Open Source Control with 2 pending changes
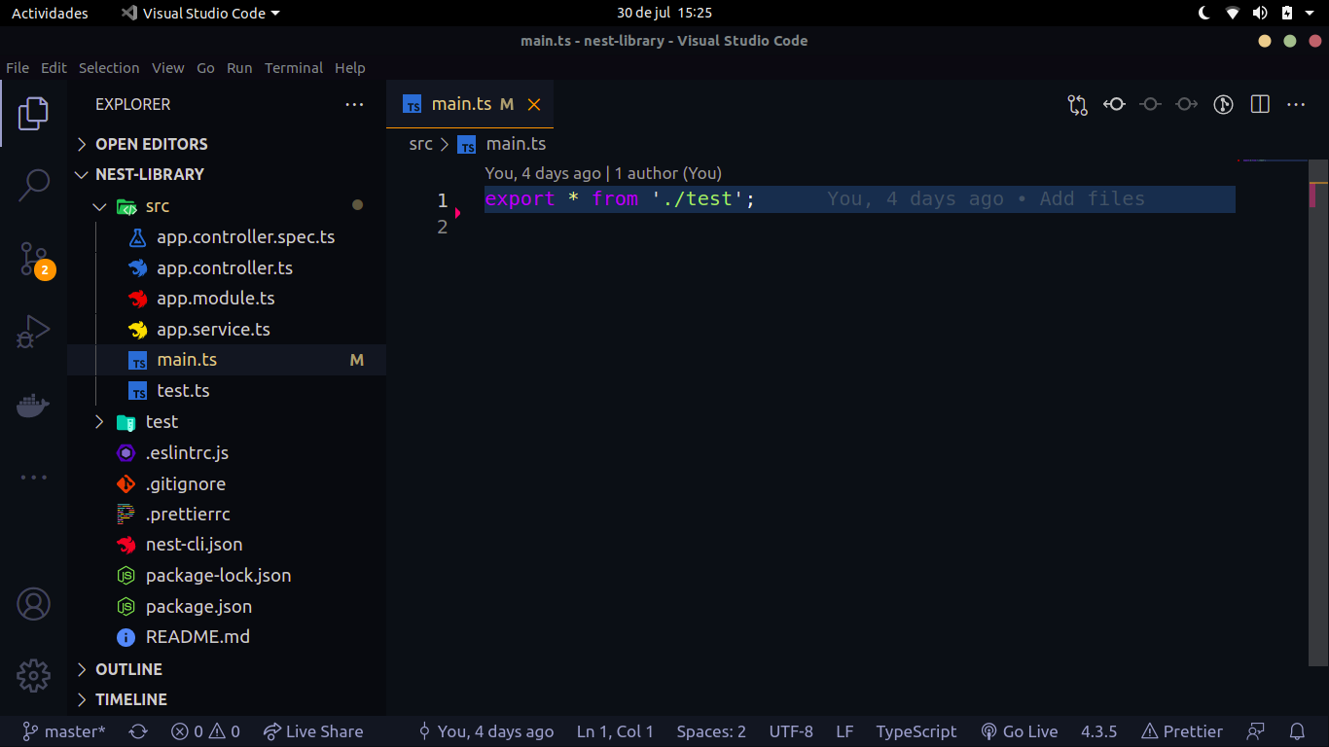Image resolution: width=1329 pixels, height=747 pixels. 33,259
